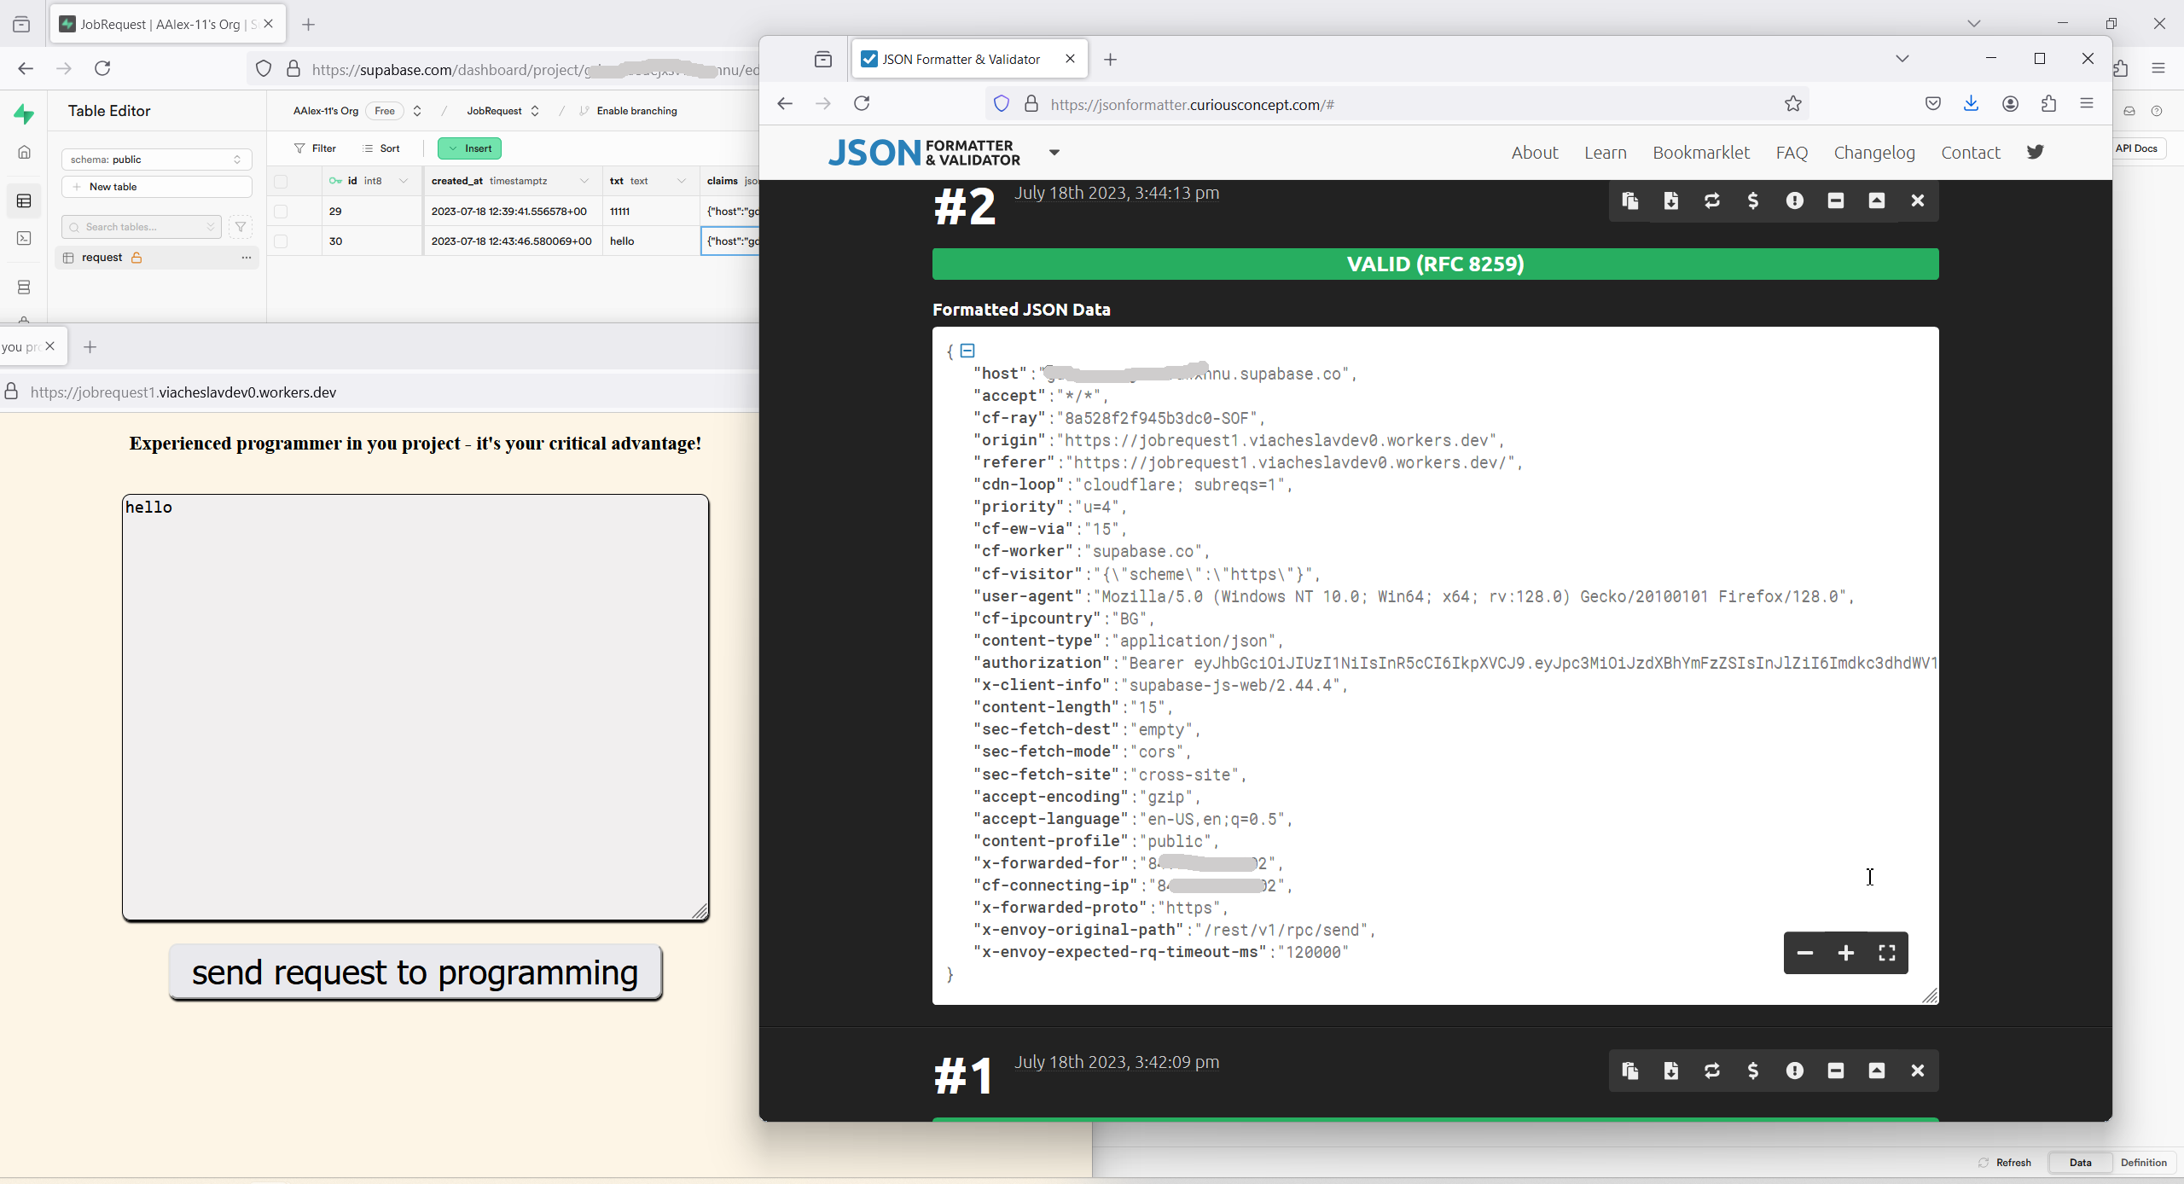The width and height of the screenshot is (2184, 1184).
Task: Expand the JSON Formatter logo dropdown arrow
Action: tap(1054, 153)
